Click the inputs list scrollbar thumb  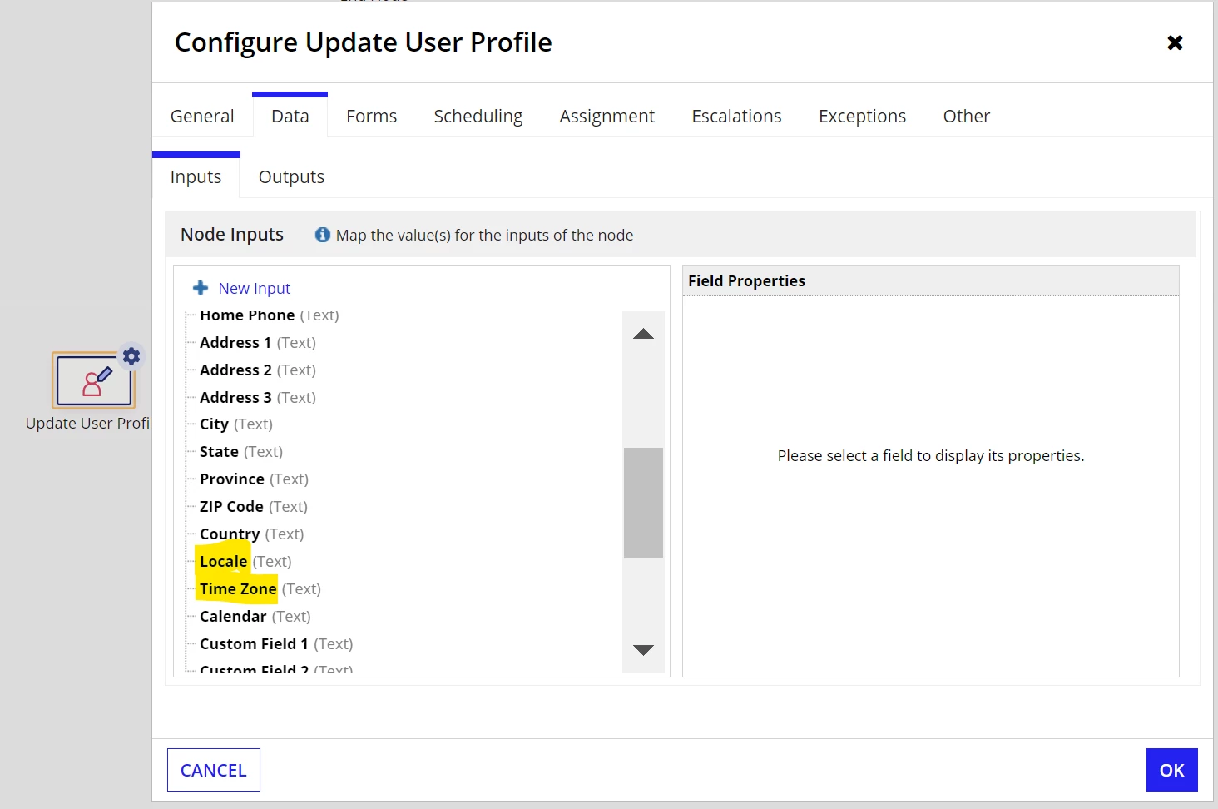(x=643, y=503)
